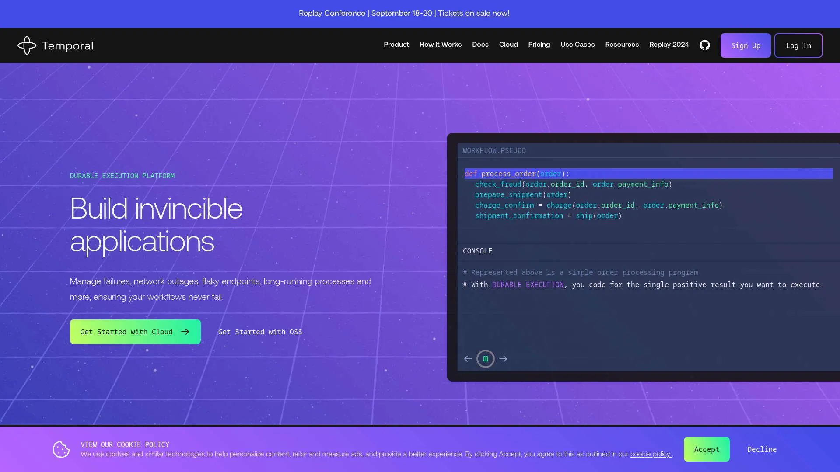Screen dimensions: 840x472
Task: Open the Product menu
Action: (x=396, y=45)
